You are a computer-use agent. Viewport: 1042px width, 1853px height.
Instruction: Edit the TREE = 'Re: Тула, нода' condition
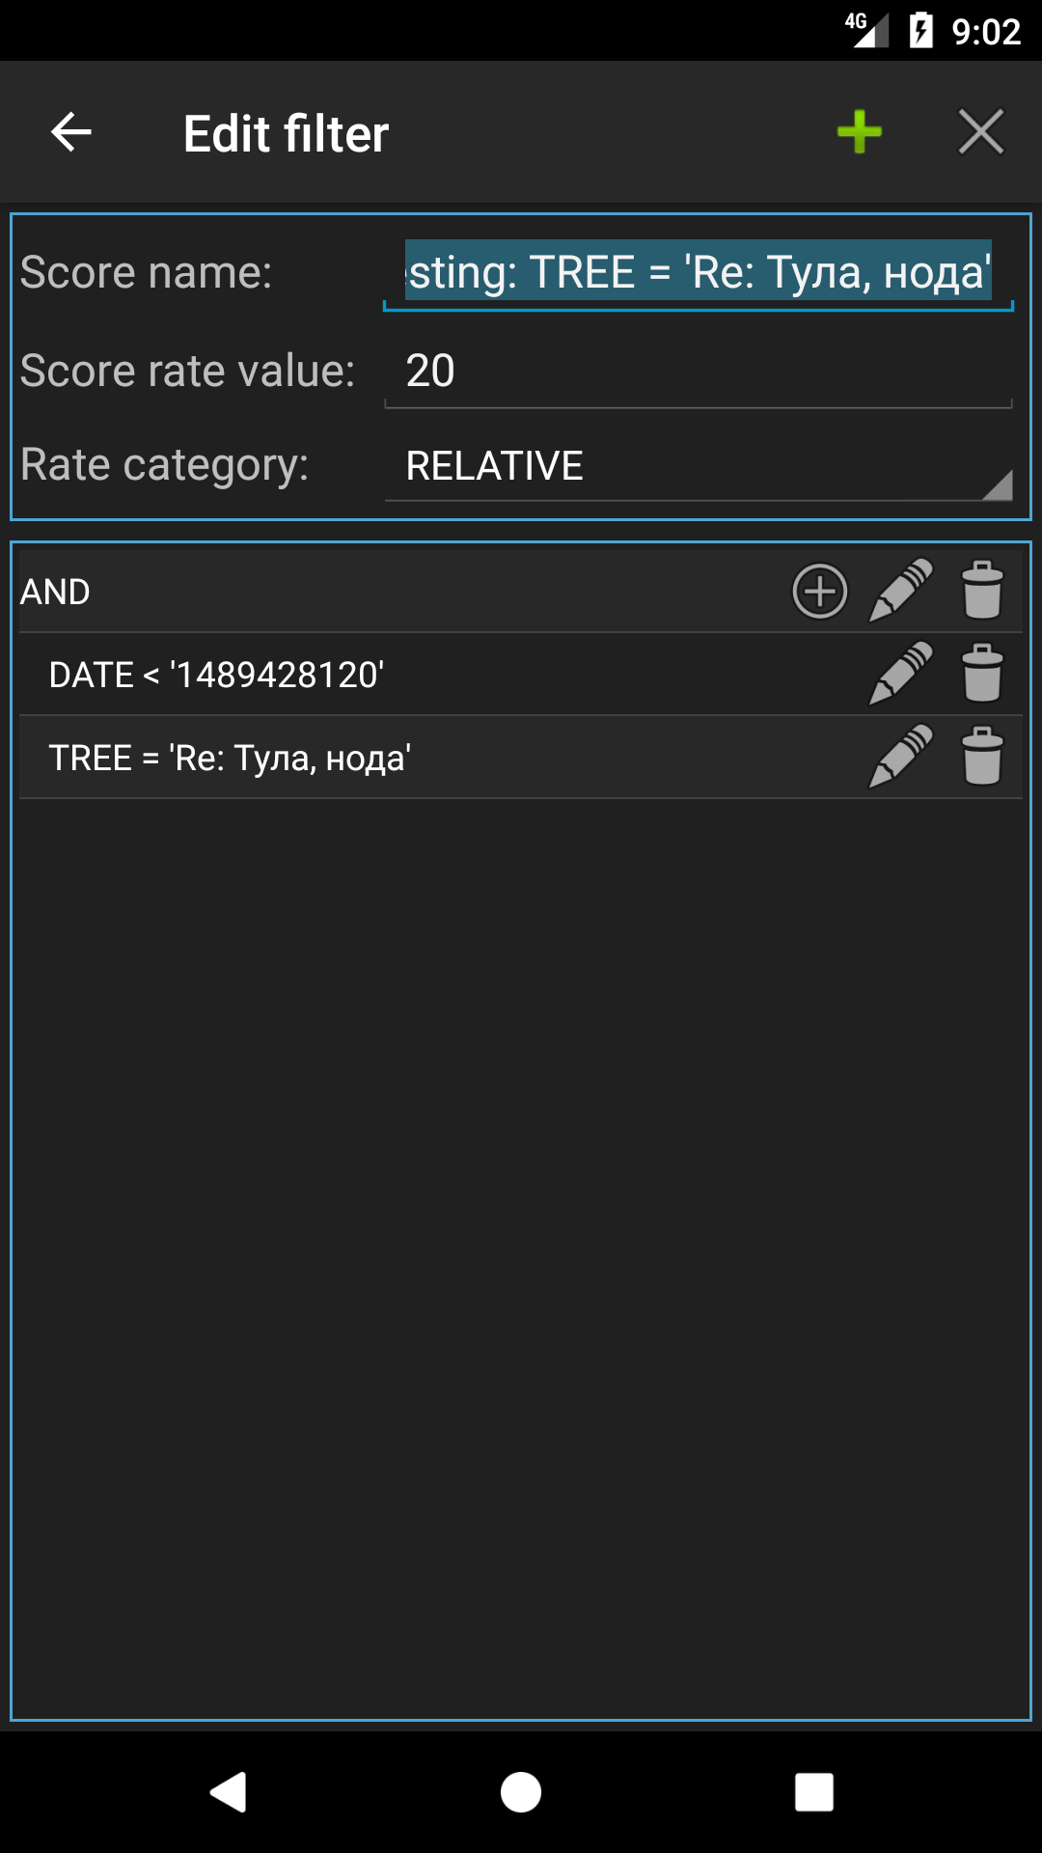click(900, 757)
